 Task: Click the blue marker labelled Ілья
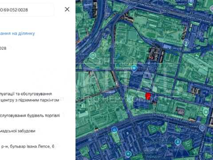(114, 130)
